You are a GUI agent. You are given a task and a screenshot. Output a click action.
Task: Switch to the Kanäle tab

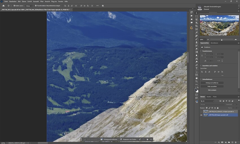tap(209, 97)
